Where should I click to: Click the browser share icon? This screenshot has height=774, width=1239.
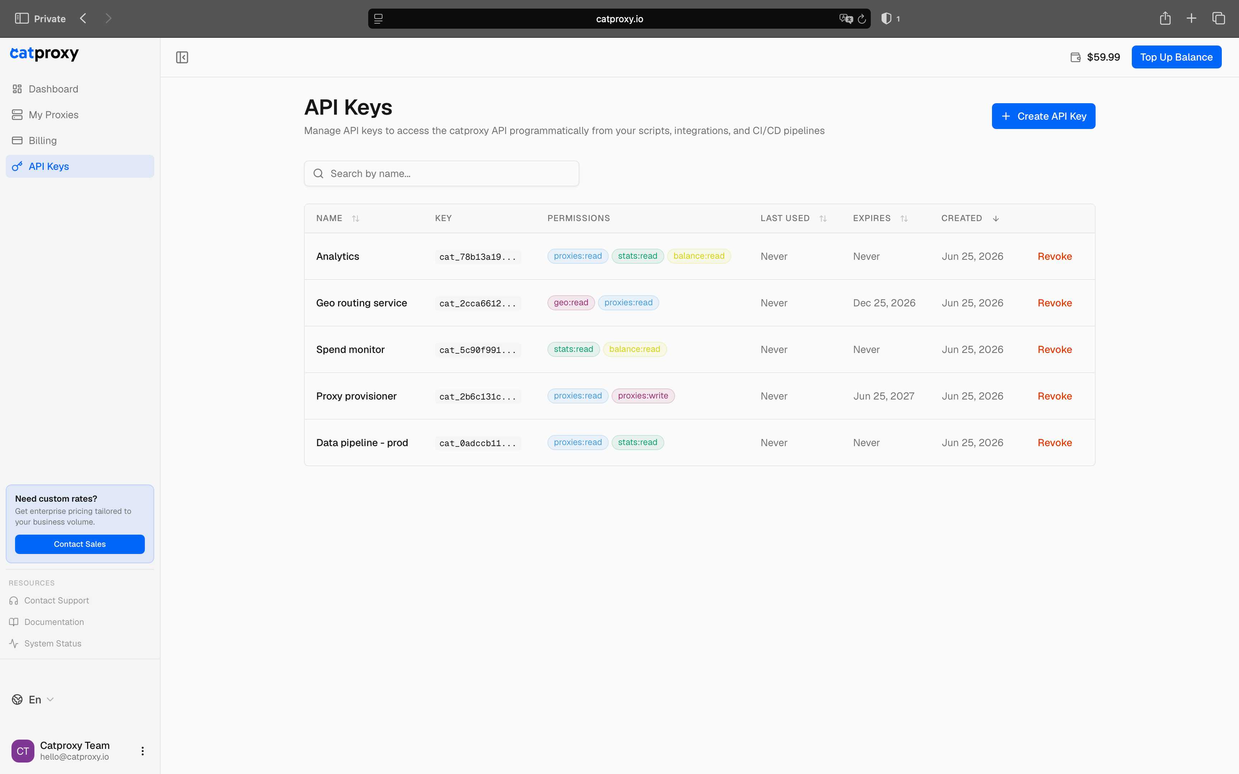[x=1165, y=18]
